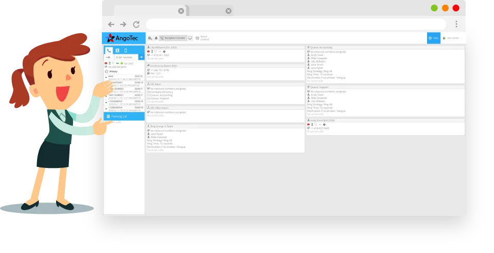Image resolution: width=494 pixels, height=253 pixels.
Task: Click conference number +1 646 751 8796
Action: pos(160,70)
